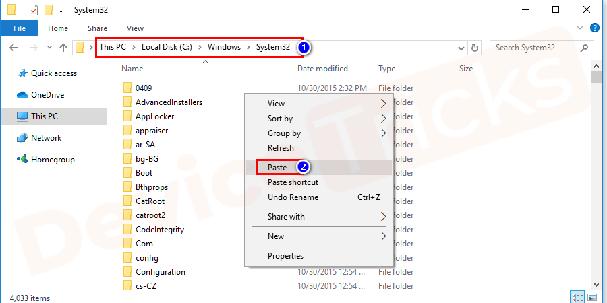Open OneDrive in the navigation pane

(48, 95)
